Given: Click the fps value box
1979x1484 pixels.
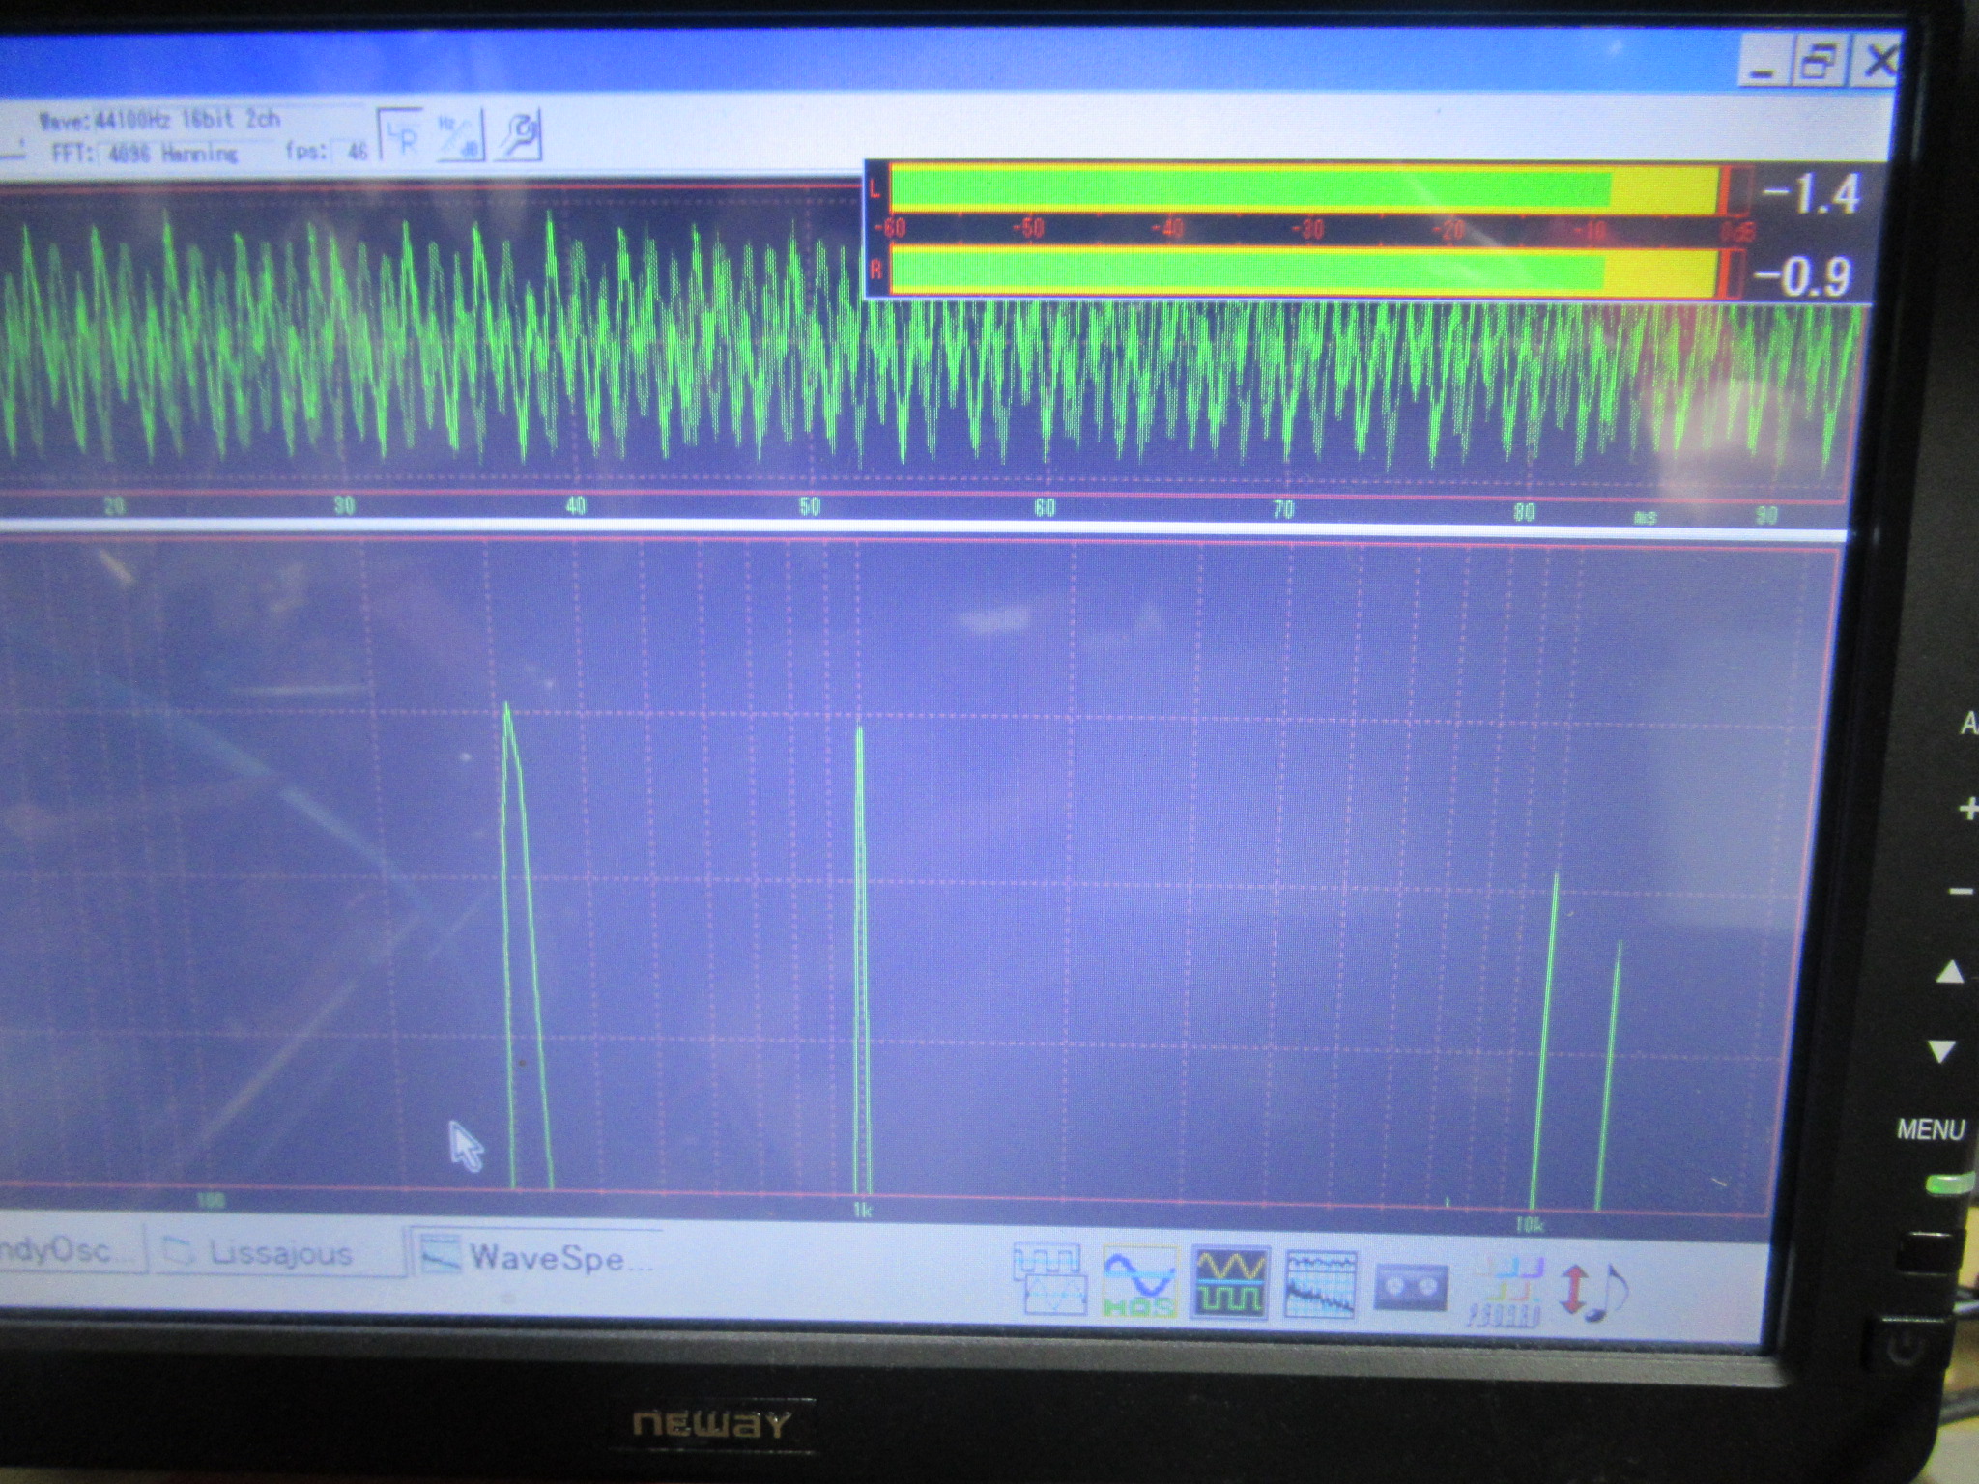Looking at the screenshot, I should [x=354, y=152].
